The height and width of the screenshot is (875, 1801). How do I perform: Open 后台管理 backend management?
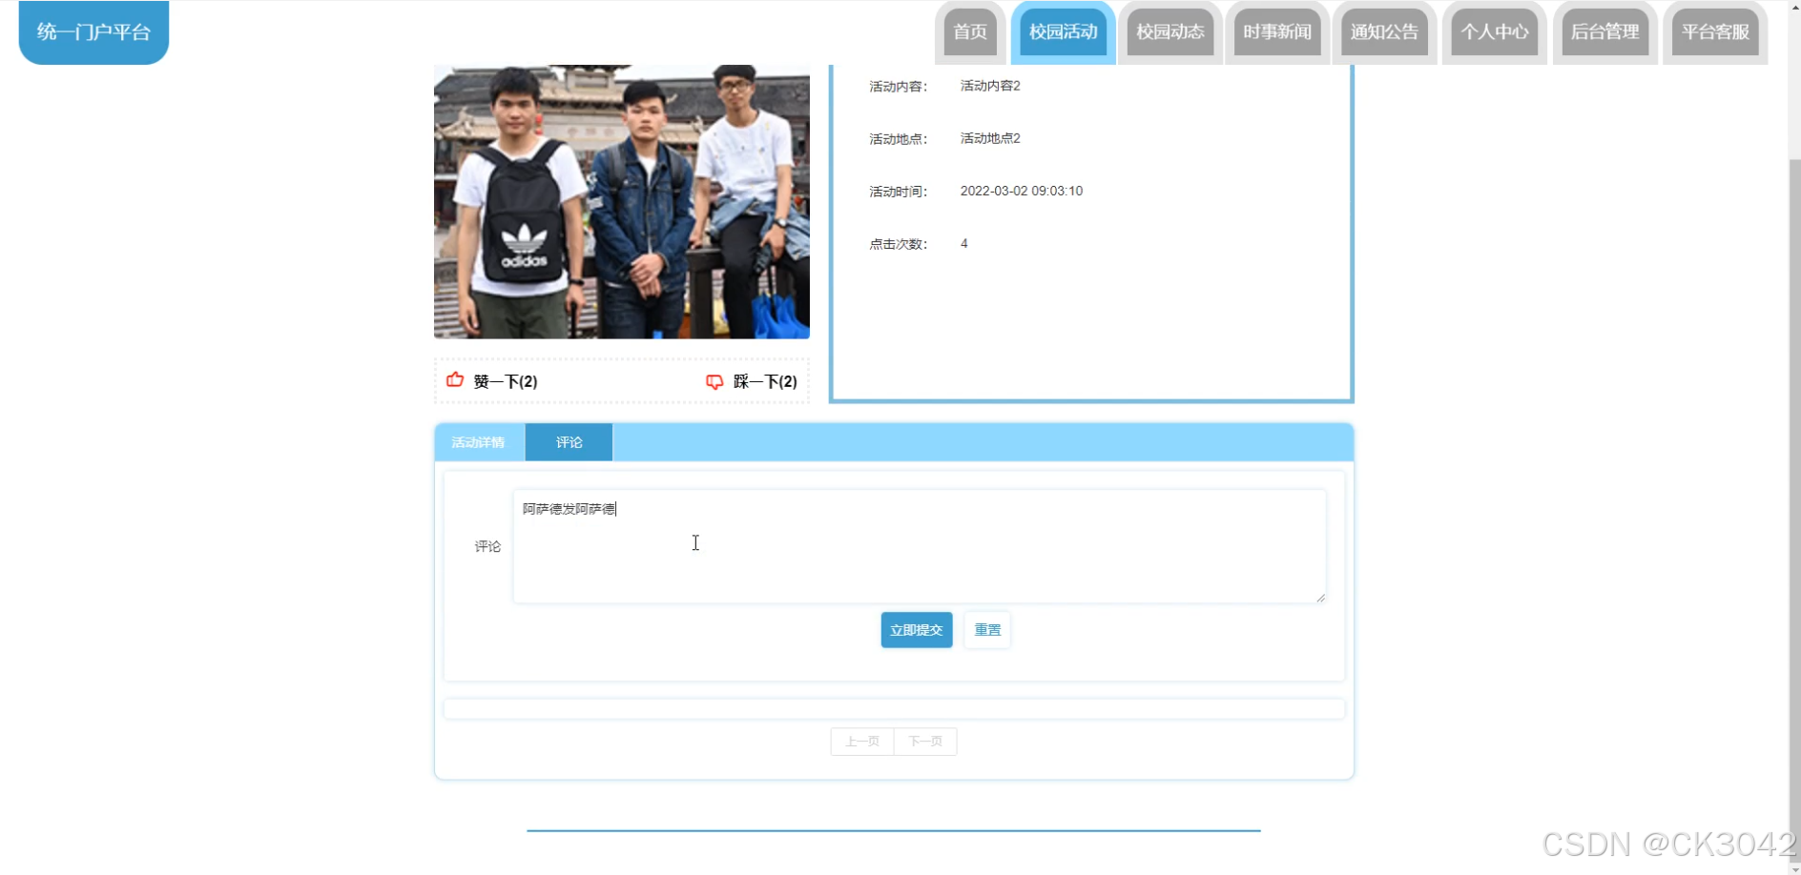tap(1605, 31)
